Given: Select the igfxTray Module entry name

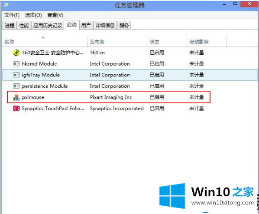Looking at the screenshot, I should (41, 75).
